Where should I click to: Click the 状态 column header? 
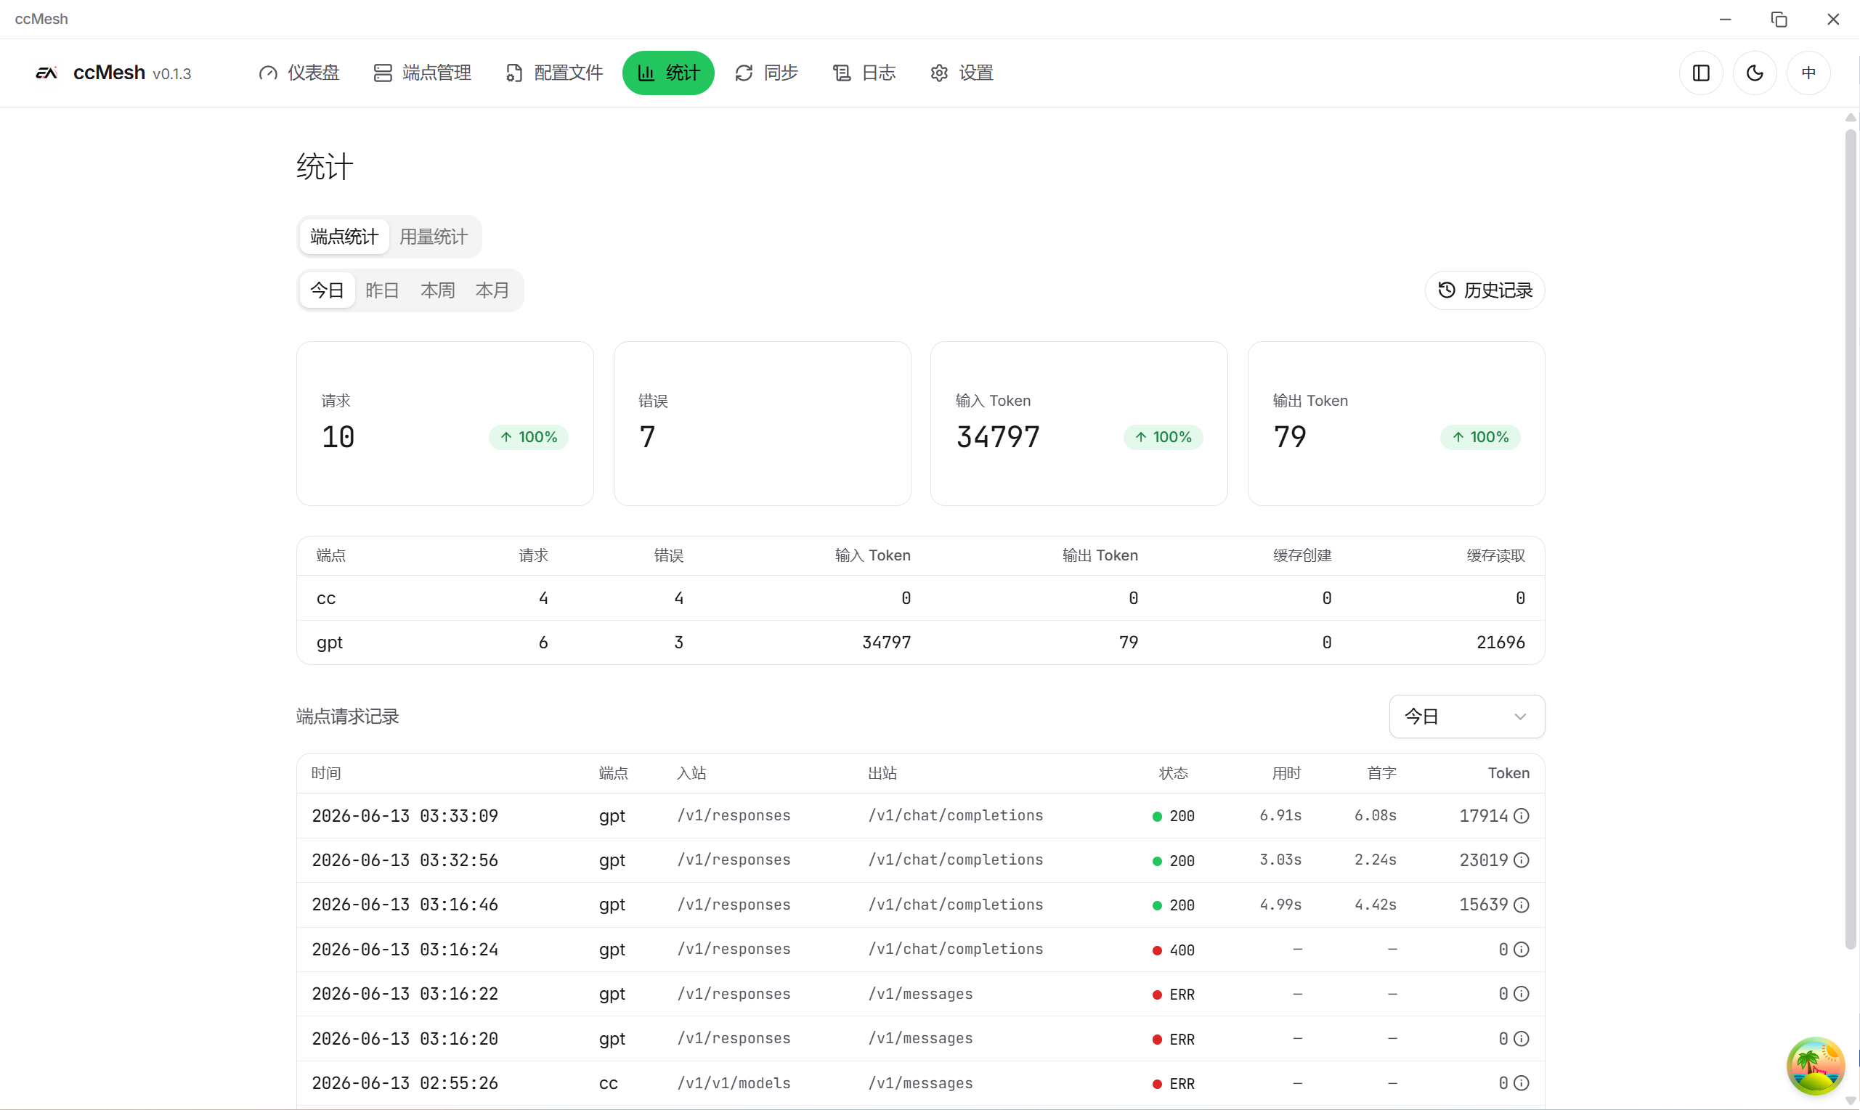pos(1173,773)
